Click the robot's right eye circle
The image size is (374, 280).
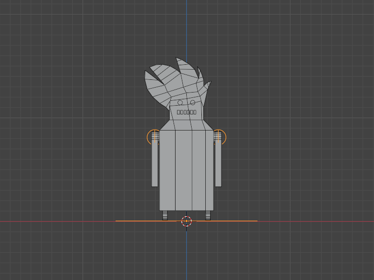pos(193,103)
